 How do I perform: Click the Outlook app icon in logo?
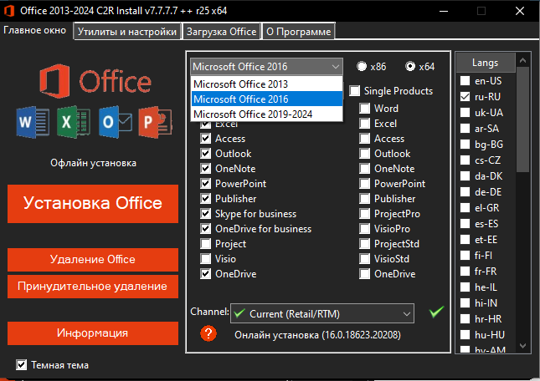(115, 122)
